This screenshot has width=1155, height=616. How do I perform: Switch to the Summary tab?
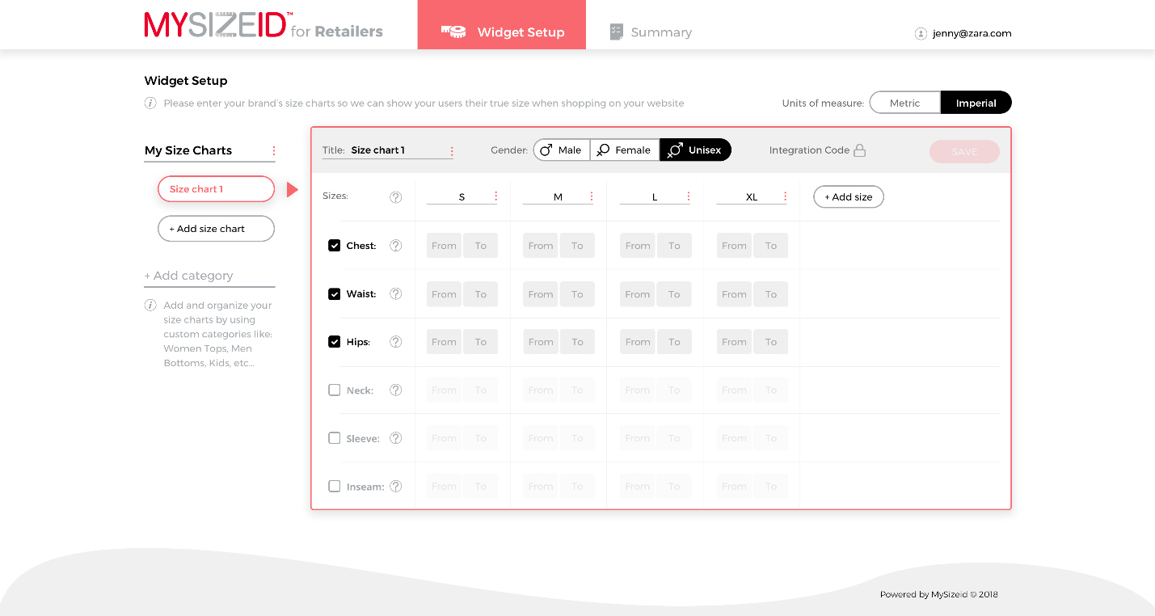[651, 32]
